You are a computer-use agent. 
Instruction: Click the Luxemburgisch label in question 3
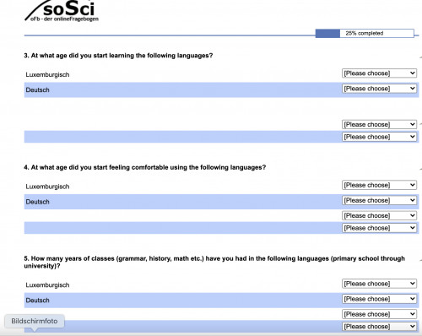[47, 75]
